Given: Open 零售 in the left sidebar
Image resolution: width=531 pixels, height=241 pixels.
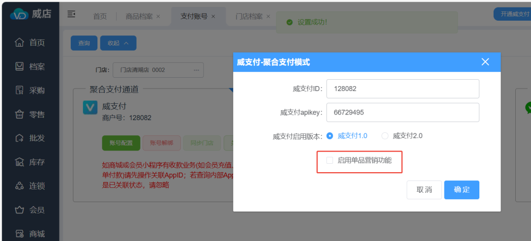Looking at the screenshot, I should (x=30, y=115).
